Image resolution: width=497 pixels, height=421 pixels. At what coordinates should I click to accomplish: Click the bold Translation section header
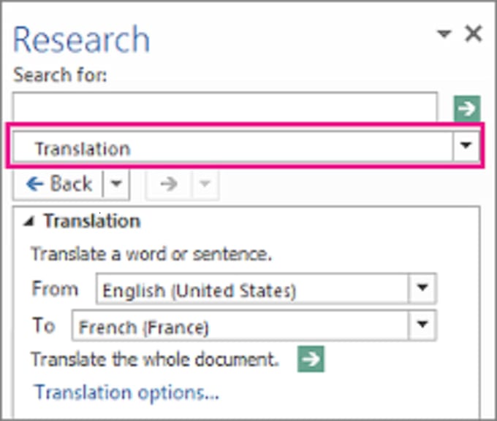tap(91, 221)
